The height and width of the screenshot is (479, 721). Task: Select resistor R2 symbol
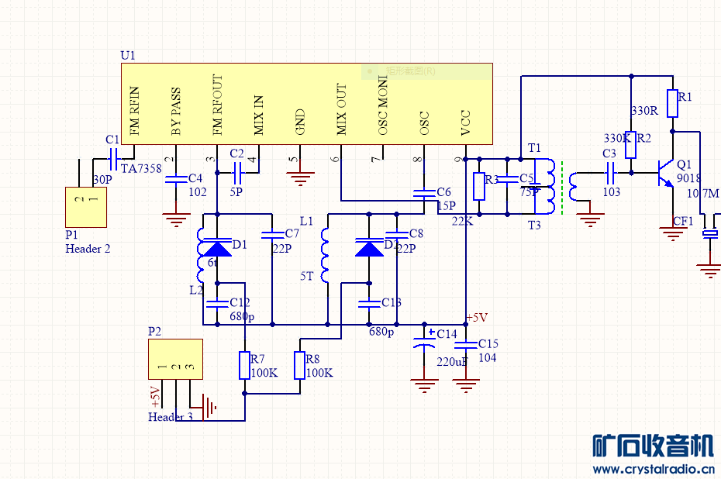click(x=631, y=145)
